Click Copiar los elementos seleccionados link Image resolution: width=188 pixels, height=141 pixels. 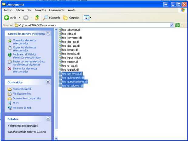click(25, 49)
